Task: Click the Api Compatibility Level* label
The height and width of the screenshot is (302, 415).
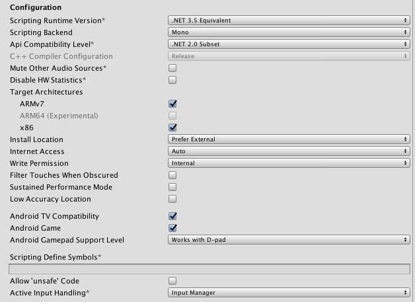Action: click(x=52, y=44)
